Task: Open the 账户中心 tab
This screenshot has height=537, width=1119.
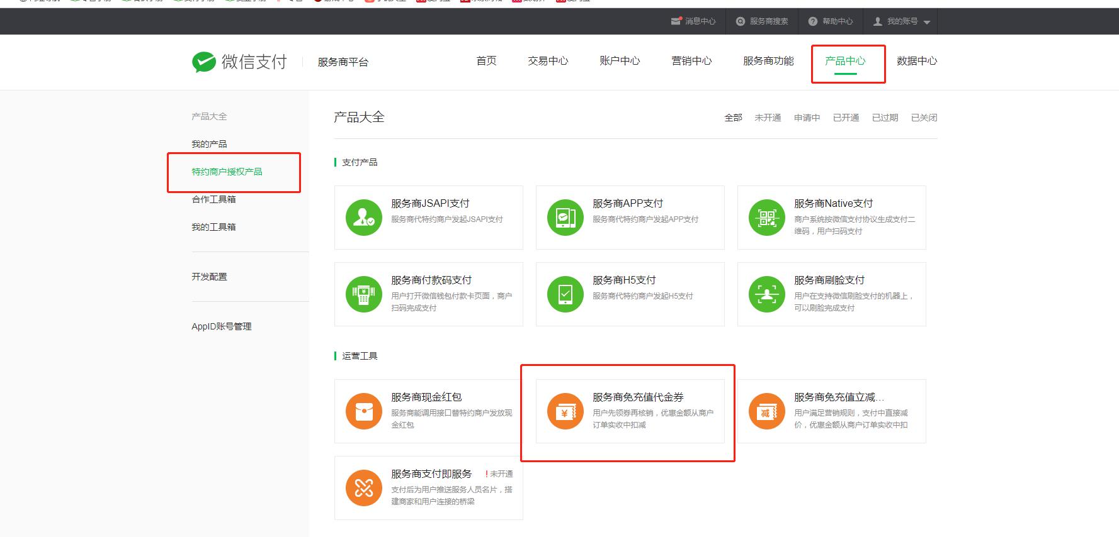Action: pos(620,61)
